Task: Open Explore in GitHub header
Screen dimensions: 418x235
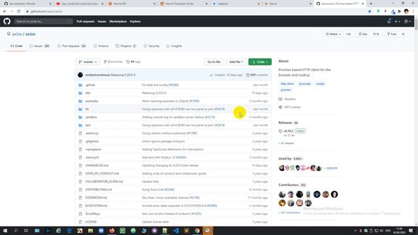Action: [x=135, y=22]
